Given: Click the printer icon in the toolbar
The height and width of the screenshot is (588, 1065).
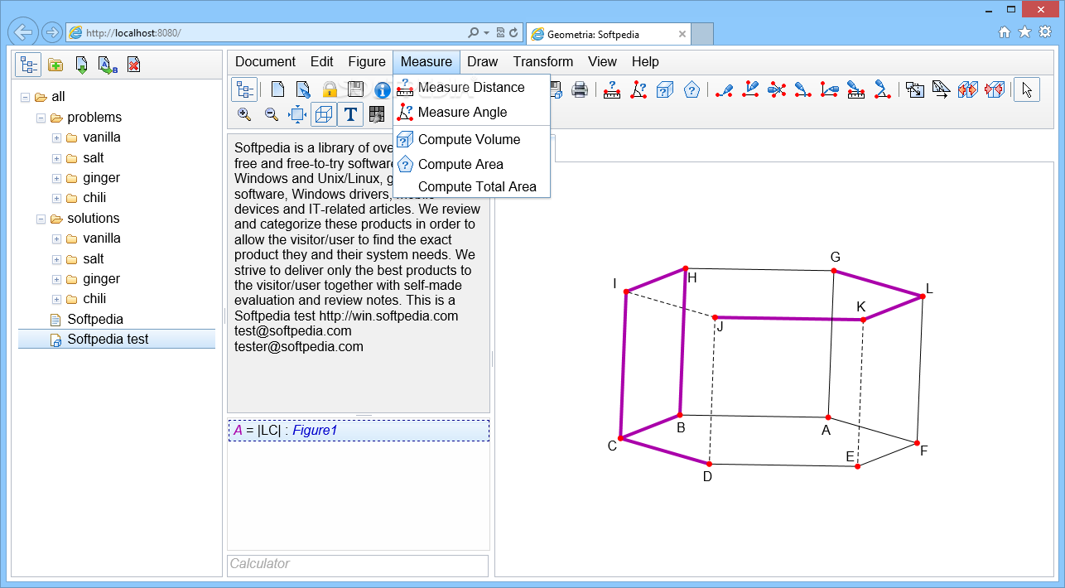Looking at the screenshot, I should [580, 89].
